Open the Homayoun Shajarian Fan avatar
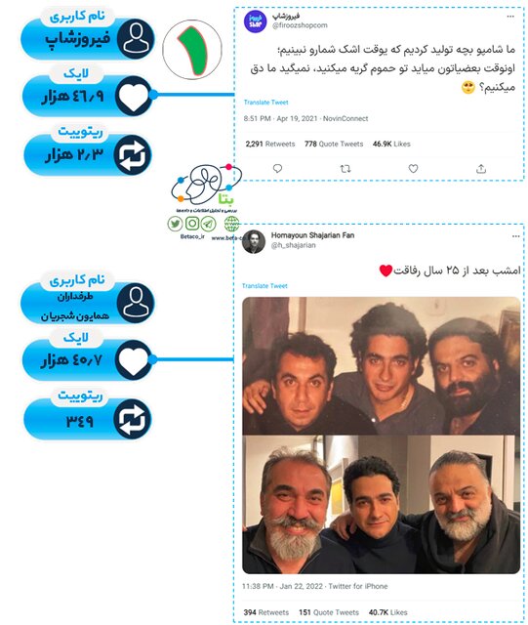The height and width of the screenshot is (625, 528). point(254,241)
